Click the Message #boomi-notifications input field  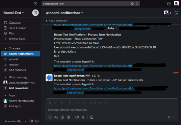112,110
